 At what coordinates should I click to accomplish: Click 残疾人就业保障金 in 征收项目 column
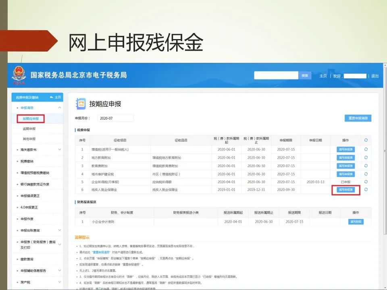coord(104,190)
